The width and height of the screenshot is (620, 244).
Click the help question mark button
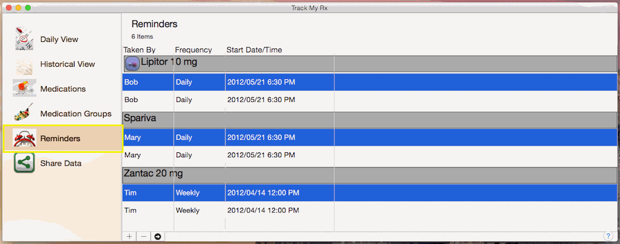[608, 236]
